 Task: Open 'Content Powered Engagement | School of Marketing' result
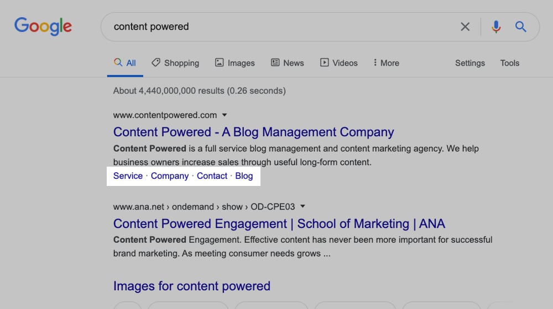point(279,223)
